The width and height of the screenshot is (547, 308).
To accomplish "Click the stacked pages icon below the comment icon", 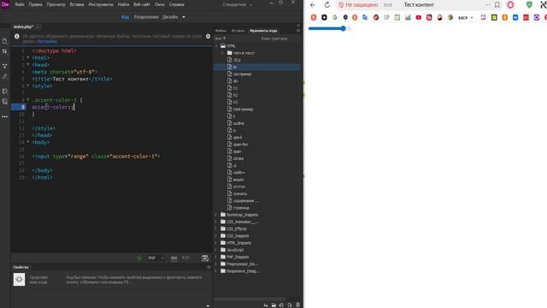I will tap(5, 102).
